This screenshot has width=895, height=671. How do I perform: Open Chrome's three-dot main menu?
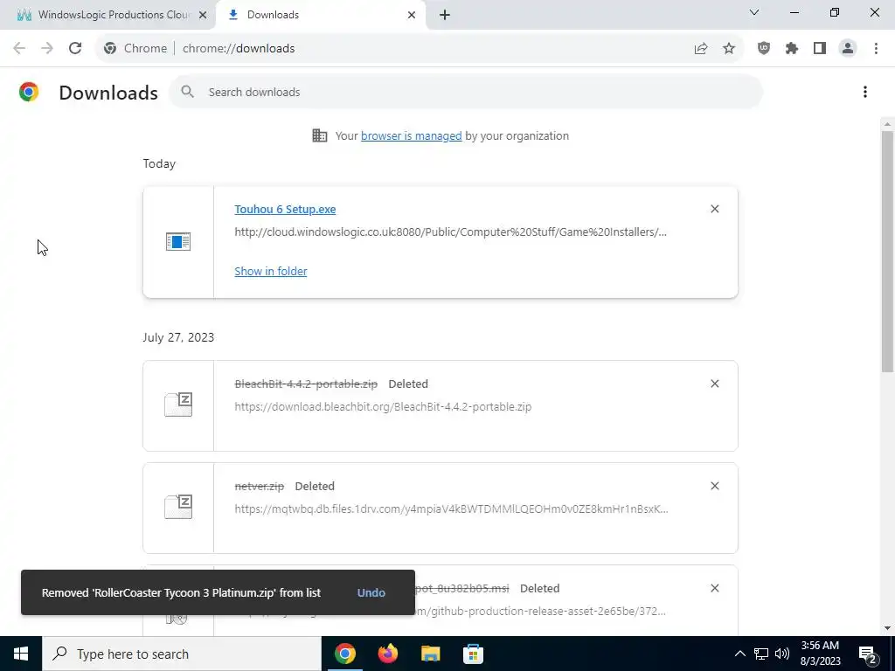click(x=876, y=49)
